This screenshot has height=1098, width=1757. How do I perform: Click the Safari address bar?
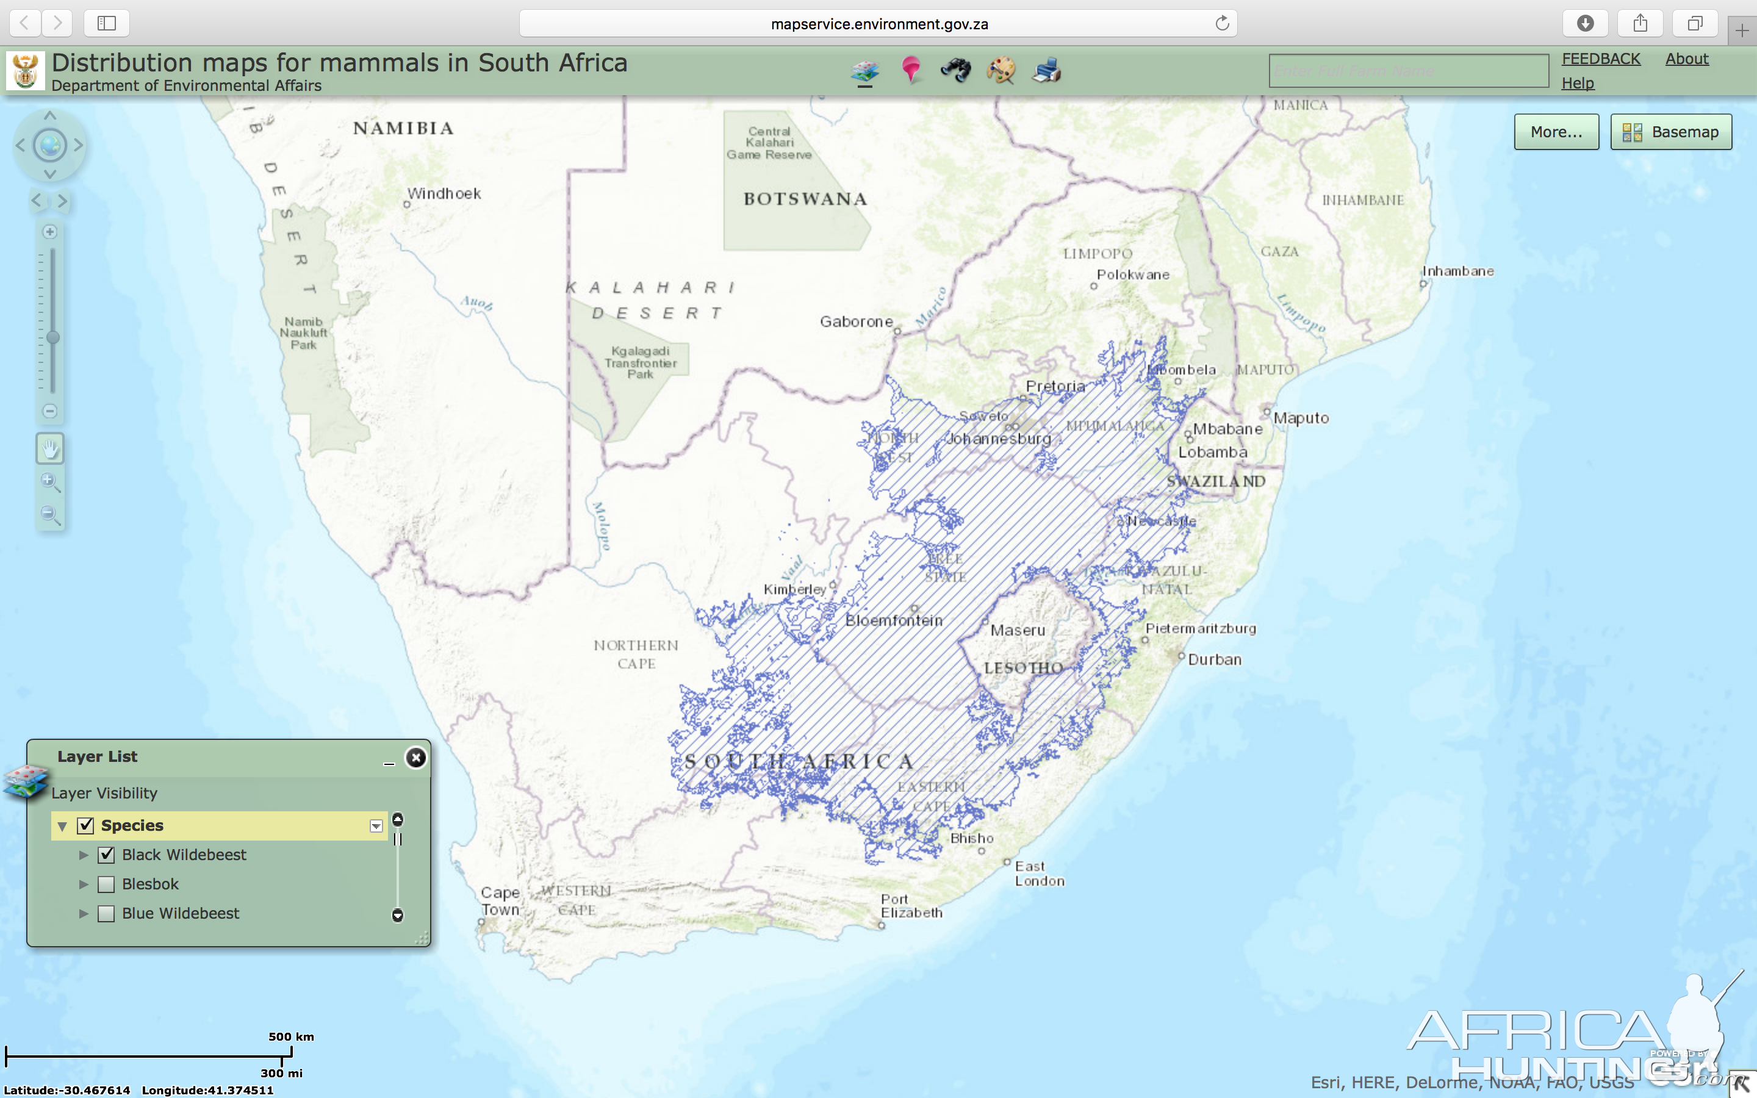[878, 23]
